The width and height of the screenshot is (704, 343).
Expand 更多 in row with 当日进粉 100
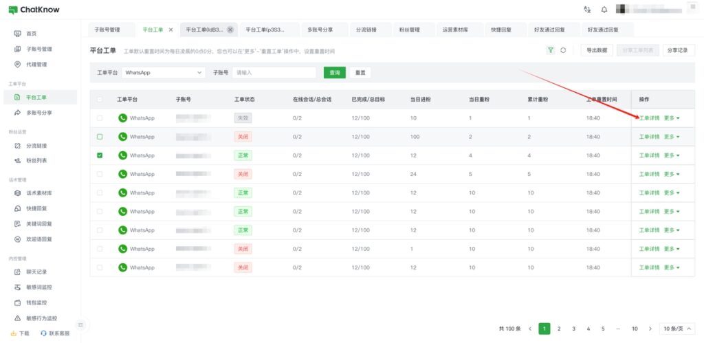[672, 137]
